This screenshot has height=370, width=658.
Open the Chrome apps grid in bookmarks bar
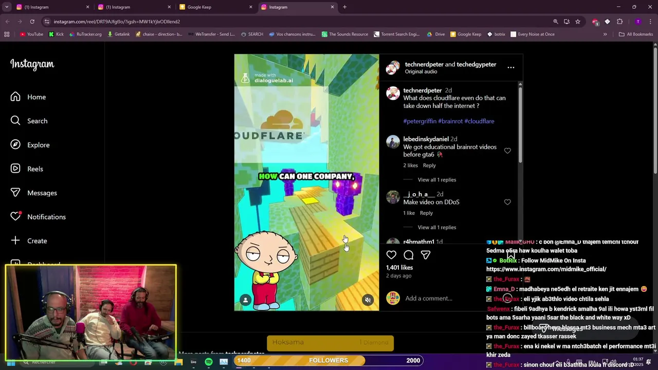[7, 34]
